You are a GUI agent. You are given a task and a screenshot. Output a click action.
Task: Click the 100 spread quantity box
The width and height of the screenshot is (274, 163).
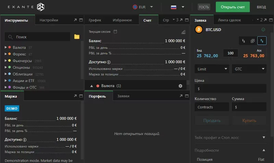coord(231,53)
